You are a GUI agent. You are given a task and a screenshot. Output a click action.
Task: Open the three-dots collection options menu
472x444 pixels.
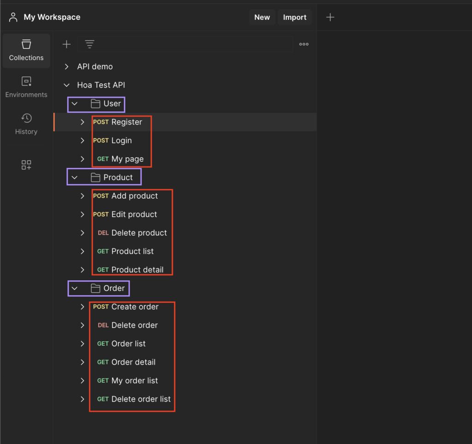click(x=304, y=44)
